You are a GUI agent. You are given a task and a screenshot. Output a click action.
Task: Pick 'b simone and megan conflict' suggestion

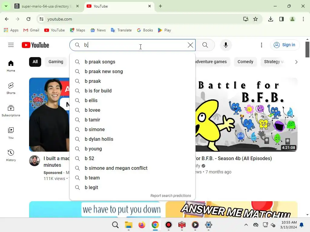132,168
